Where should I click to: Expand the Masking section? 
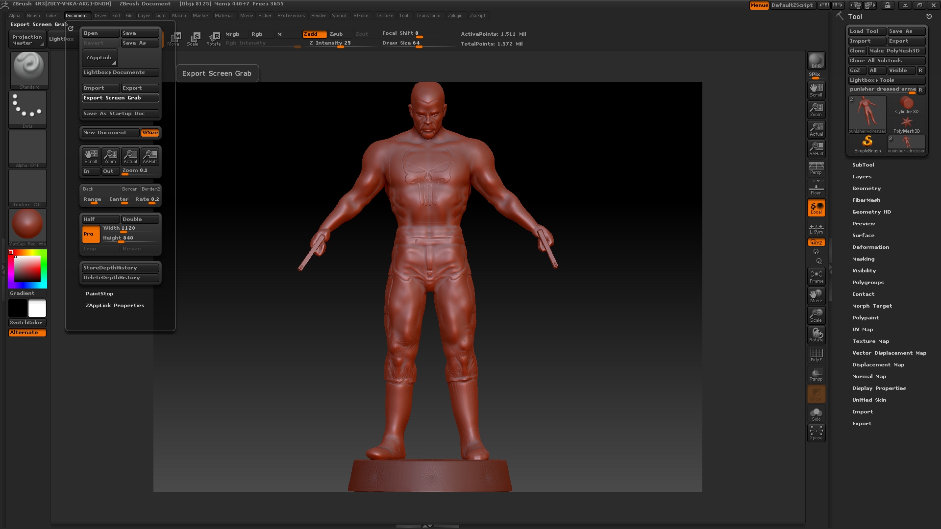863,259
